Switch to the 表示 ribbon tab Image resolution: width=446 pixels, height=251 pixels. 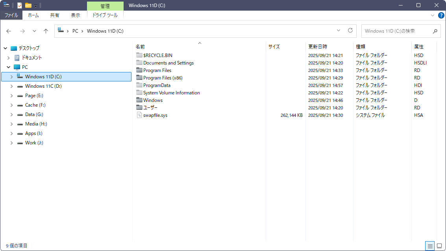click(75, 15)
